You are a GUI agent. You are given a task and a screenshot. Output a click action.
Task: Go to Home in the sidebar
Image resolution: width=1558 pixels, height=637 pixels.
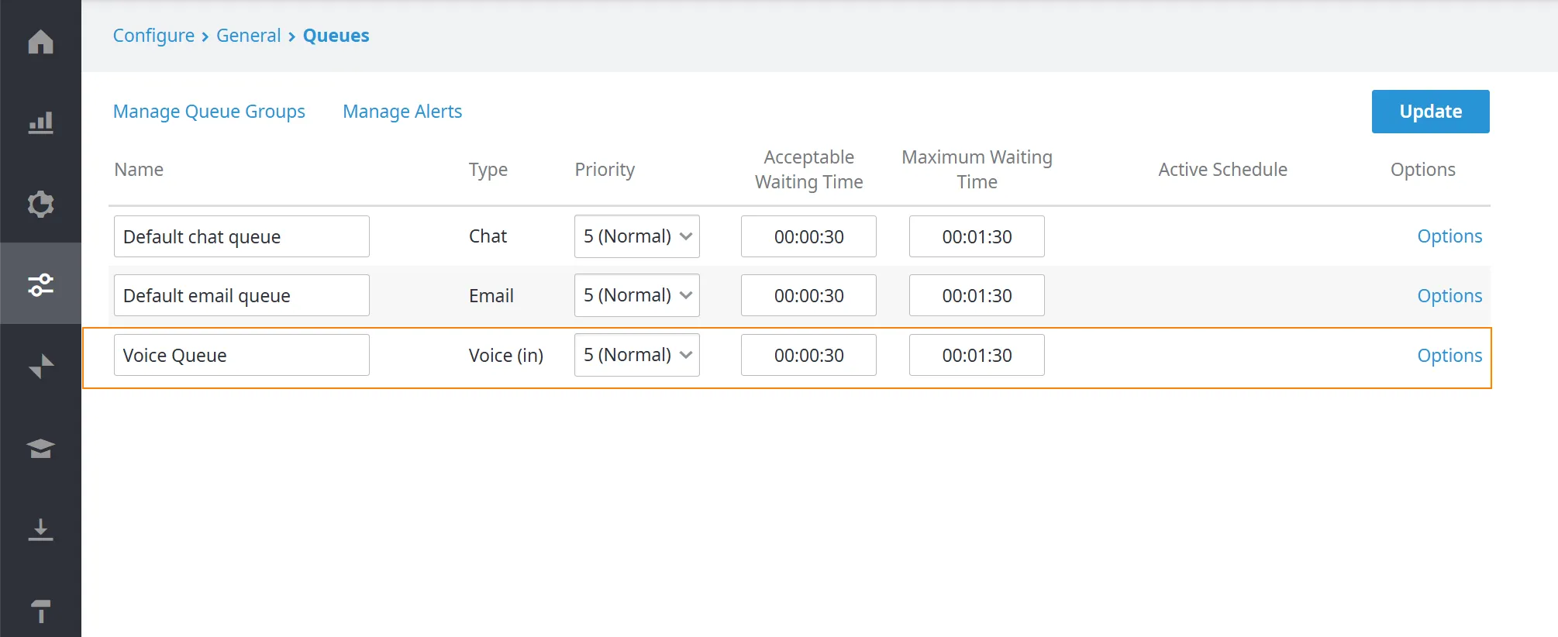point(40,41)
